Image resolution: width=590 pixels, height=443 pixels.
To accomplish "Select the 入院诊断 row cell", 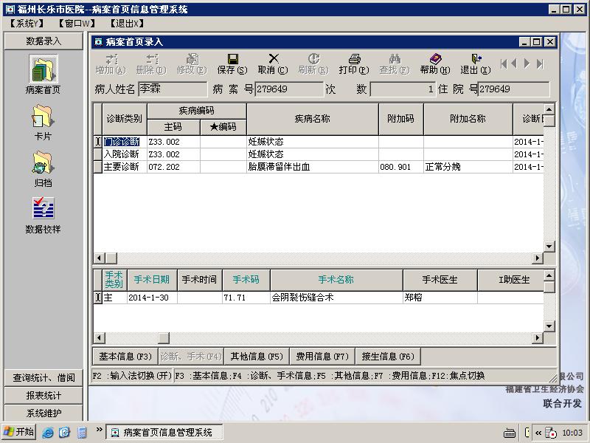I will [x=124, y=154].
